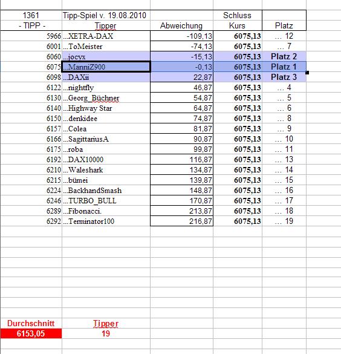
Task: Click the ...nightfly cell
Action: pos(106,87)
